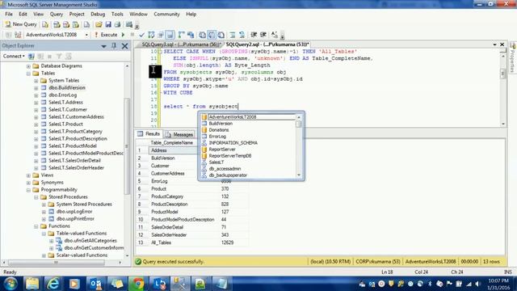
Task: Toggle Include Client Statistics
Action: tap(191, 35)
